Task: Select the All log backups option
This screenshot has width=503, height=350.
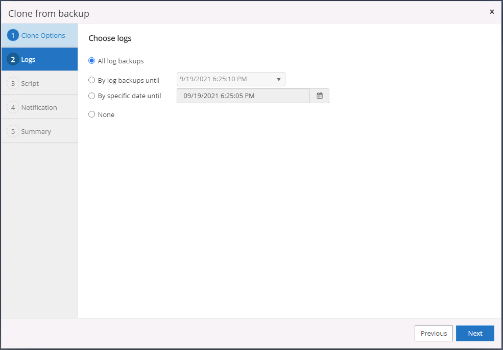Action: [x=92, y=61]
